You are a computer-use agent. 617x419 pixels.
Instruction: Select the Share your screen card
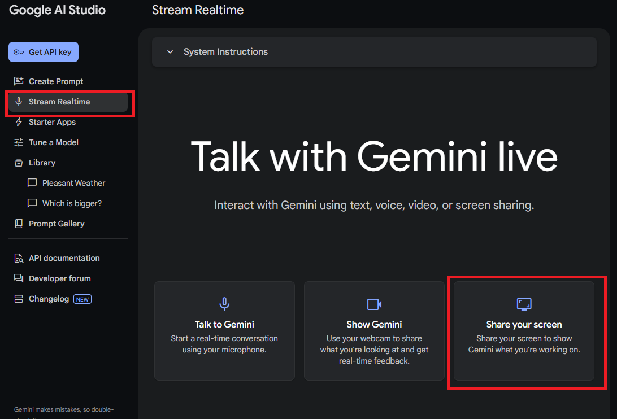tap(524, 330)
